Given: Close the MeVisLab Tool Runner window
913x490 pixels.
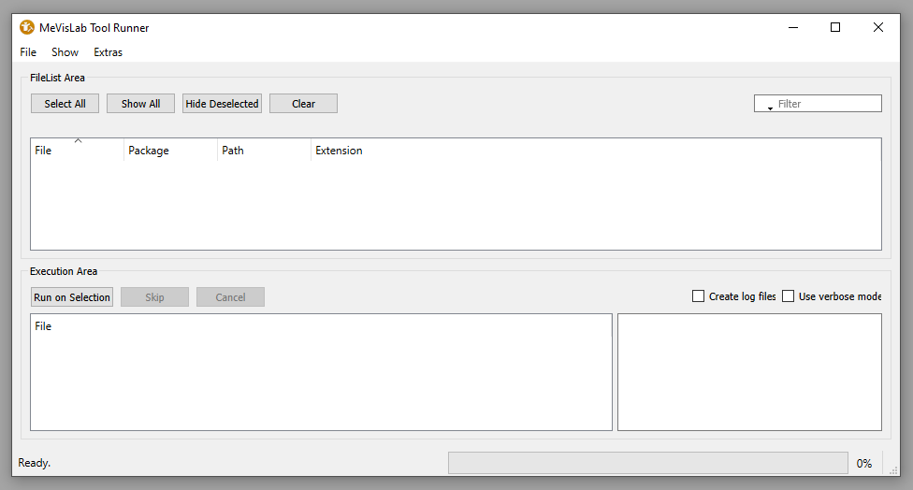Looking at the screenshot, I should point(877,27).
